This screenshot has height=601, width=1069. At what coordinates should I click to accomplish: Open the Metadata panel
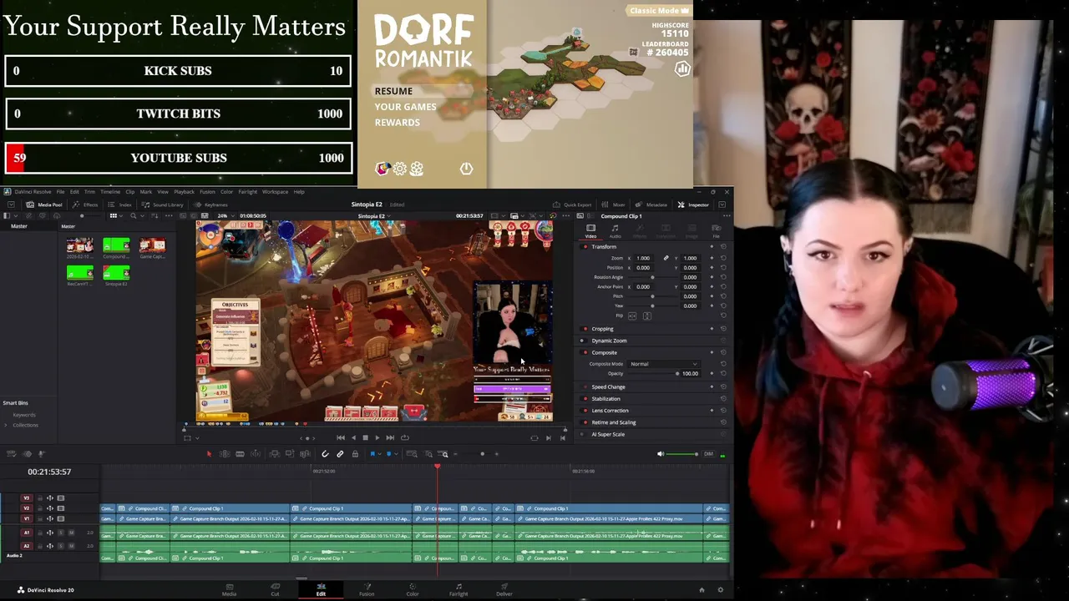(651, 205)
